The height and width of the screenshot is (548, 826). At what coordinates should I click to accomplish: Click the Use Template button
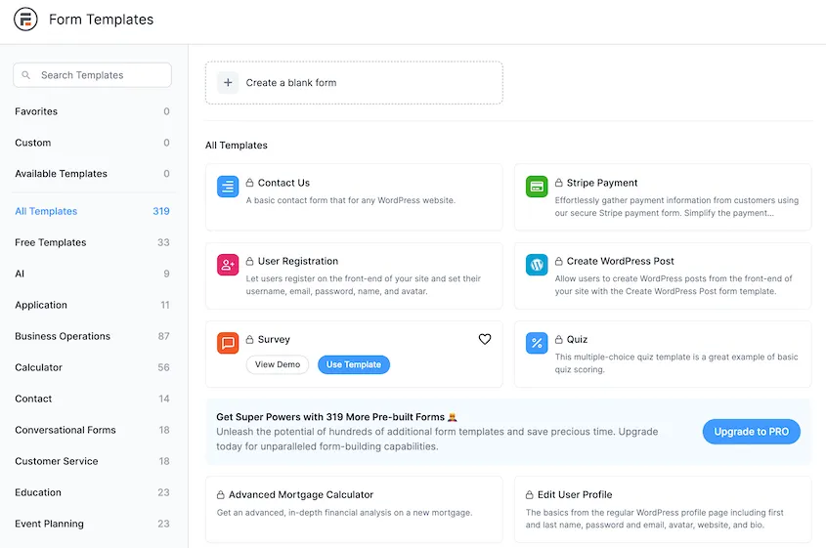point(354,364)
